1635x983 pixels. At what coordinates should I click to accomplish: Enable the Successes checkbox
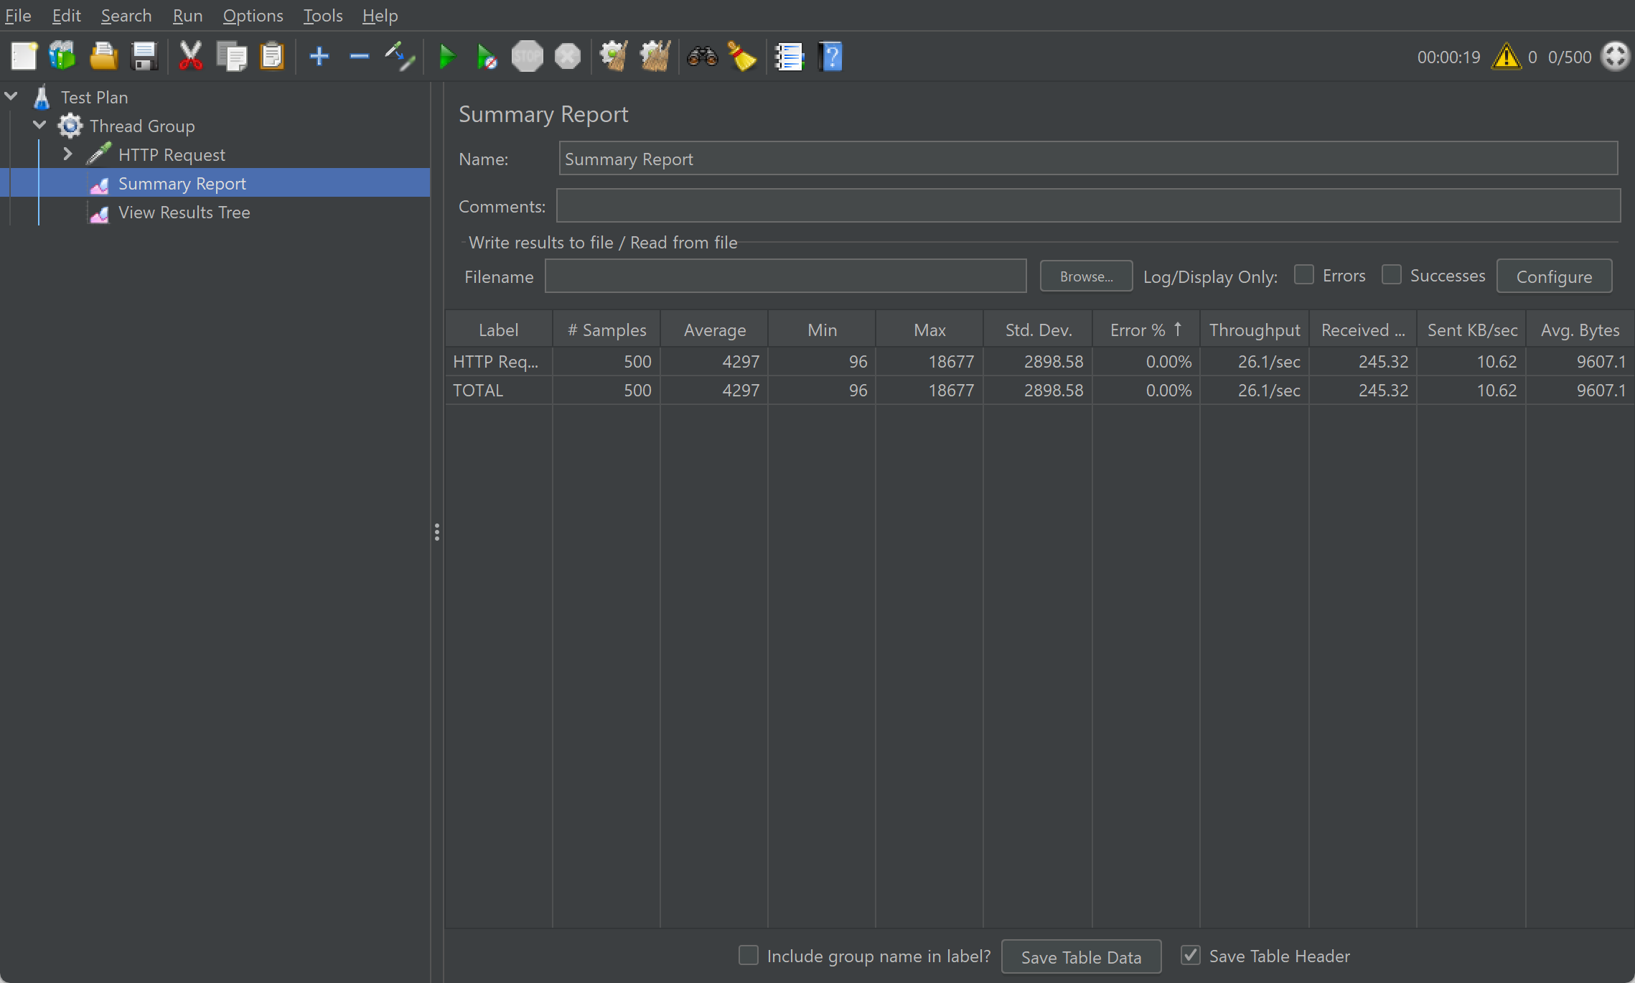pos(1391,275)
